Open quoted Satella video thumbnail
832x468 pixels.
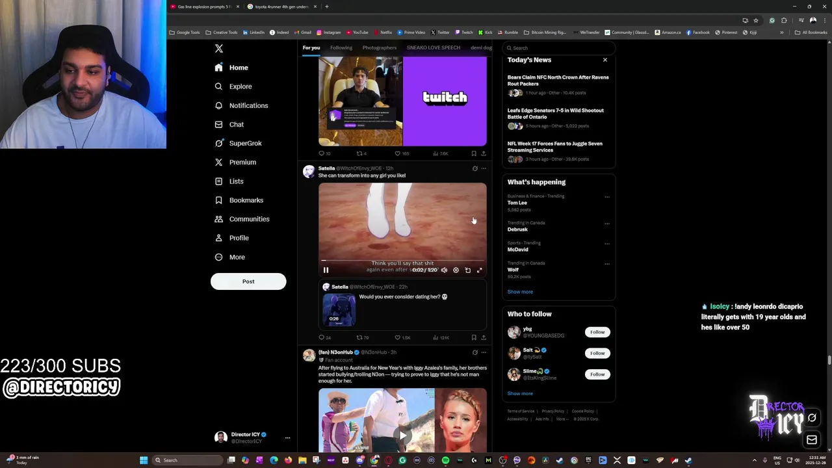(339, 310)
